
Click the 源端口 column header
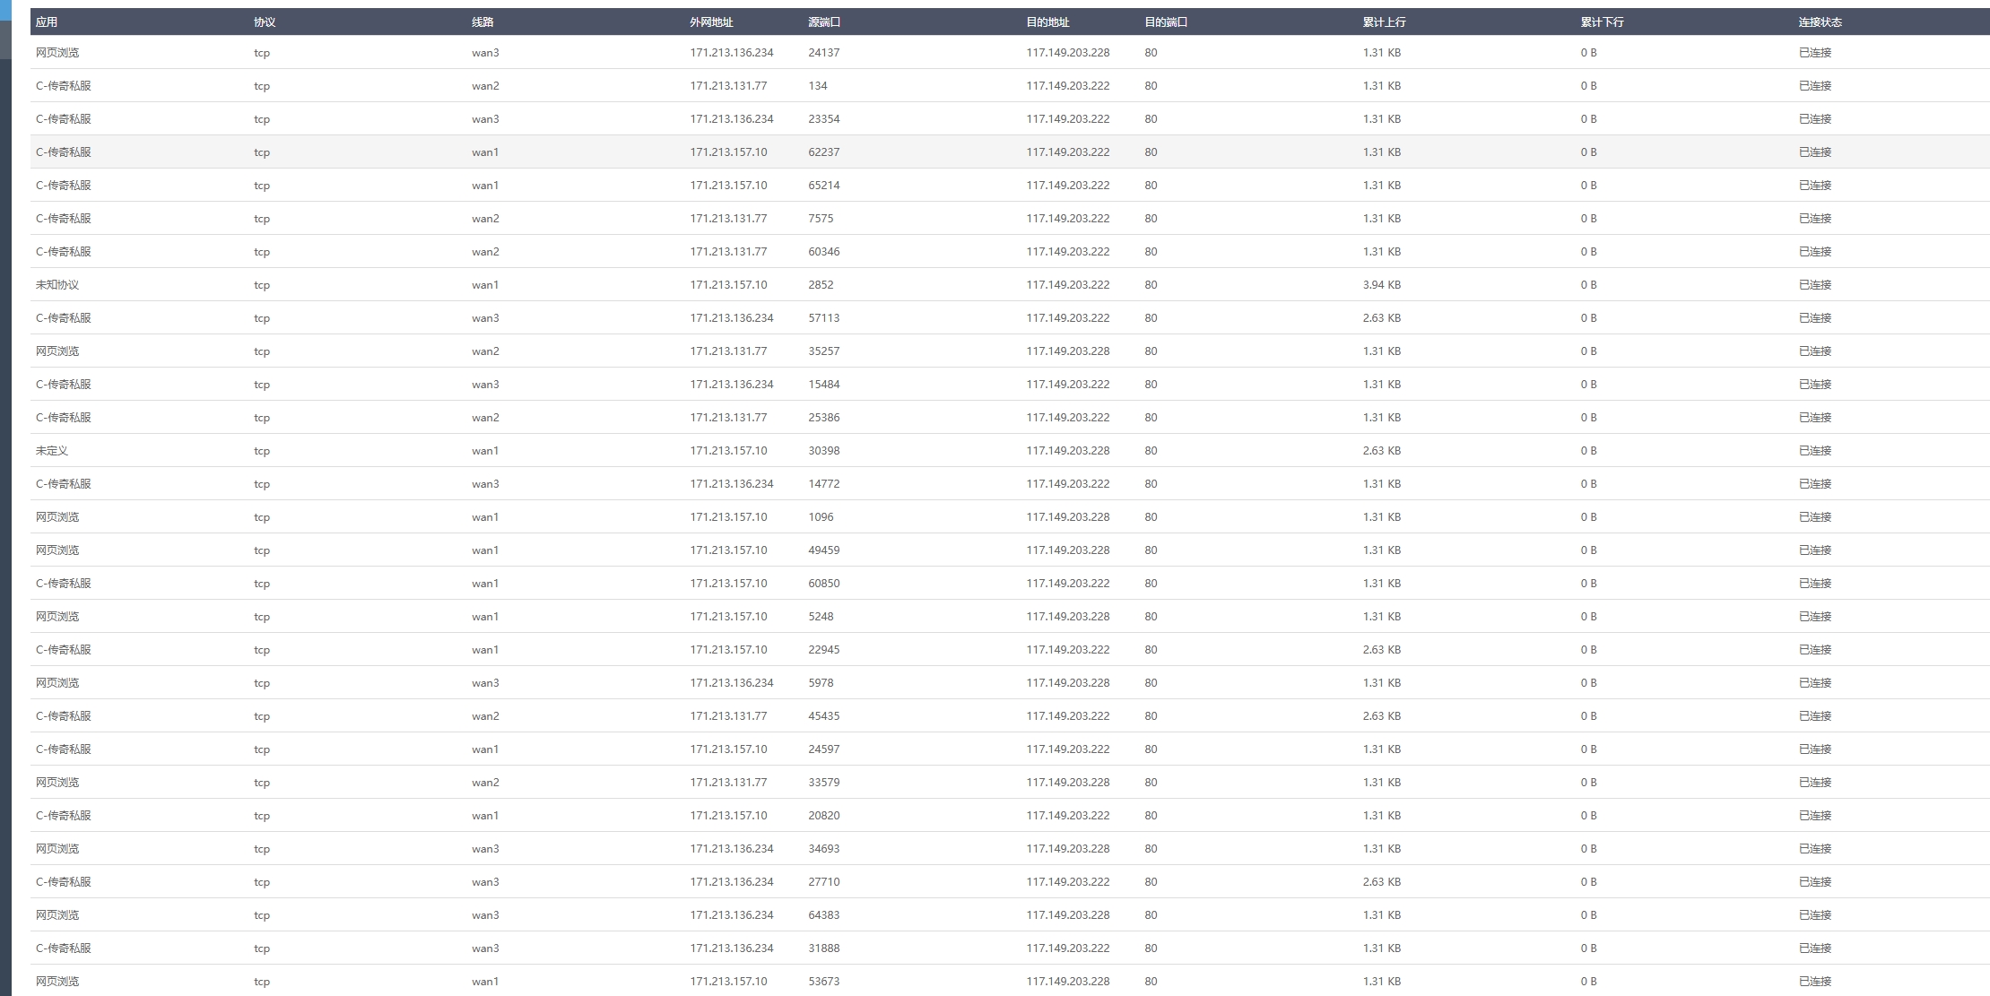click(824, 22)
